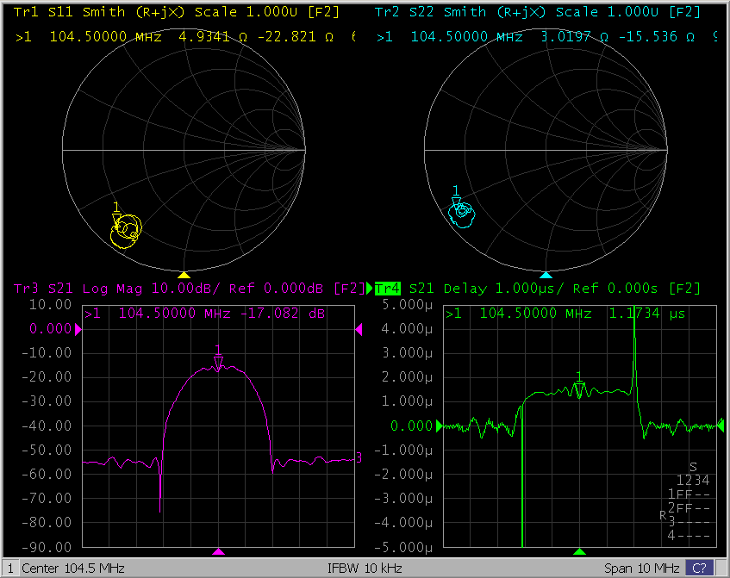Click the IFBW 10 kHz readout
Screen dimensions: 730x578
365,569
